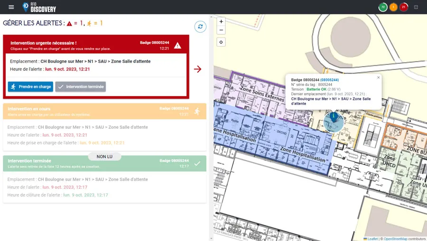Click the running person icon in ongoing alert
The image size is (427, 241).
197,111
